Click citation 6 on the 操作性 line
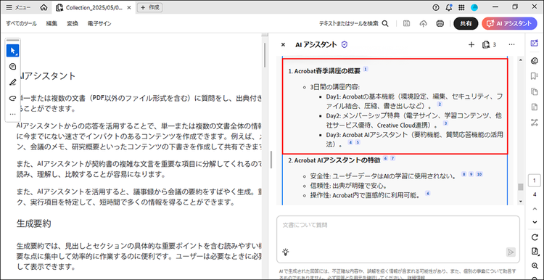Image resolution: width=544 pixels, height=280 pixels. coord(427,193)
